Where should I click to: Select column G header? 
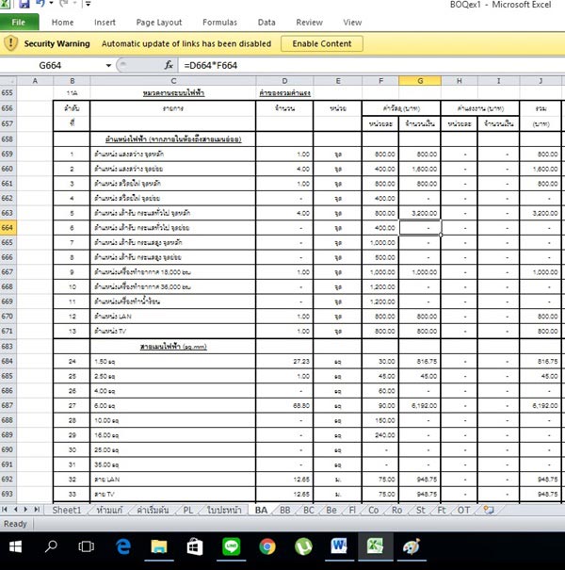(x=420, y=81)
